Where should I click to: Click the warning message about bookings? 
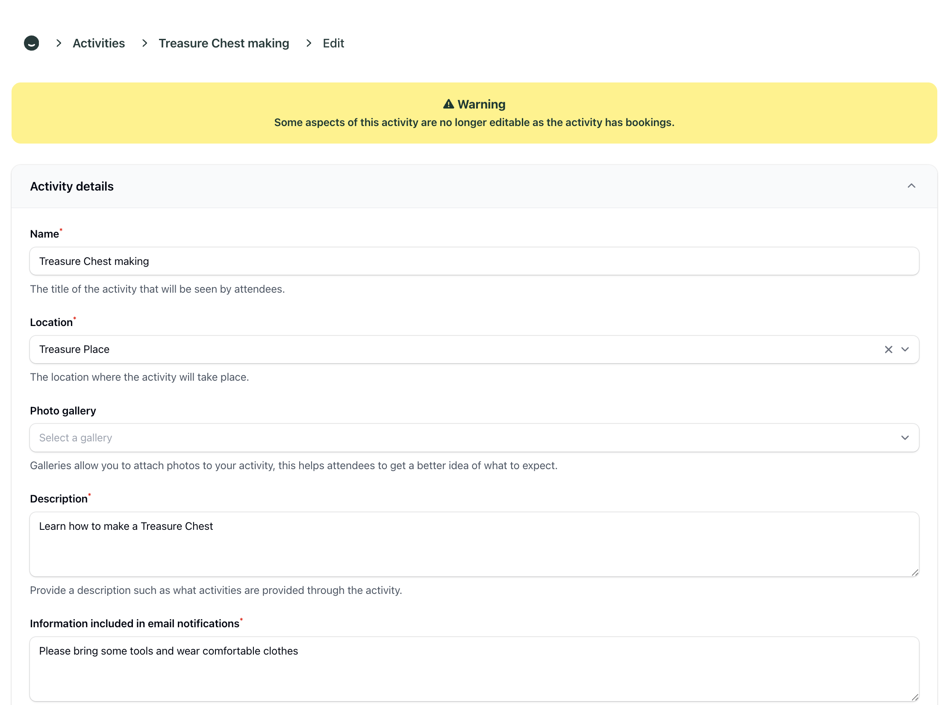coord(474,123)
